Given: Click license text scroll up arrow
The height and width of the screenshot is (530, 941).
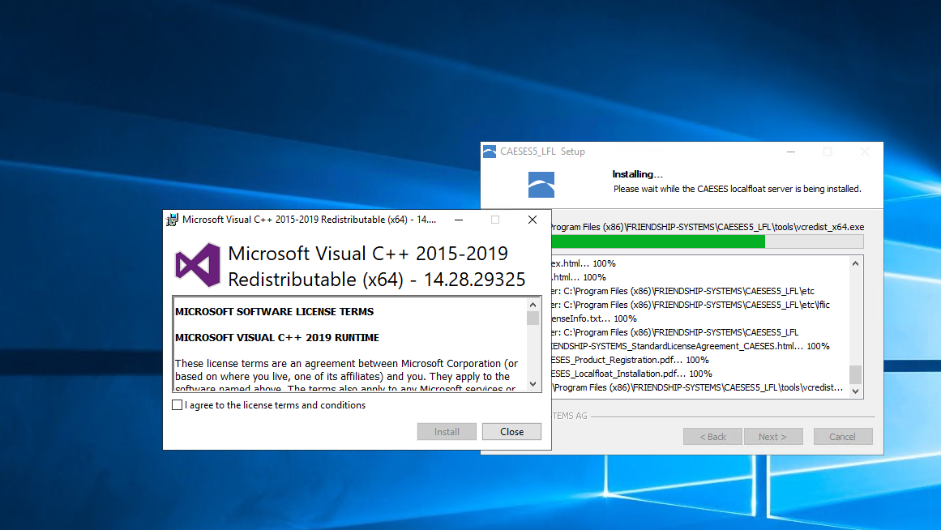Looking at the screenshot, I should click(533, 305).
